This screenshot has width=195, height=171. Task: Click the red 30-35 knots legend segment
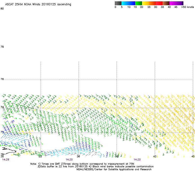tap(159, 3)
